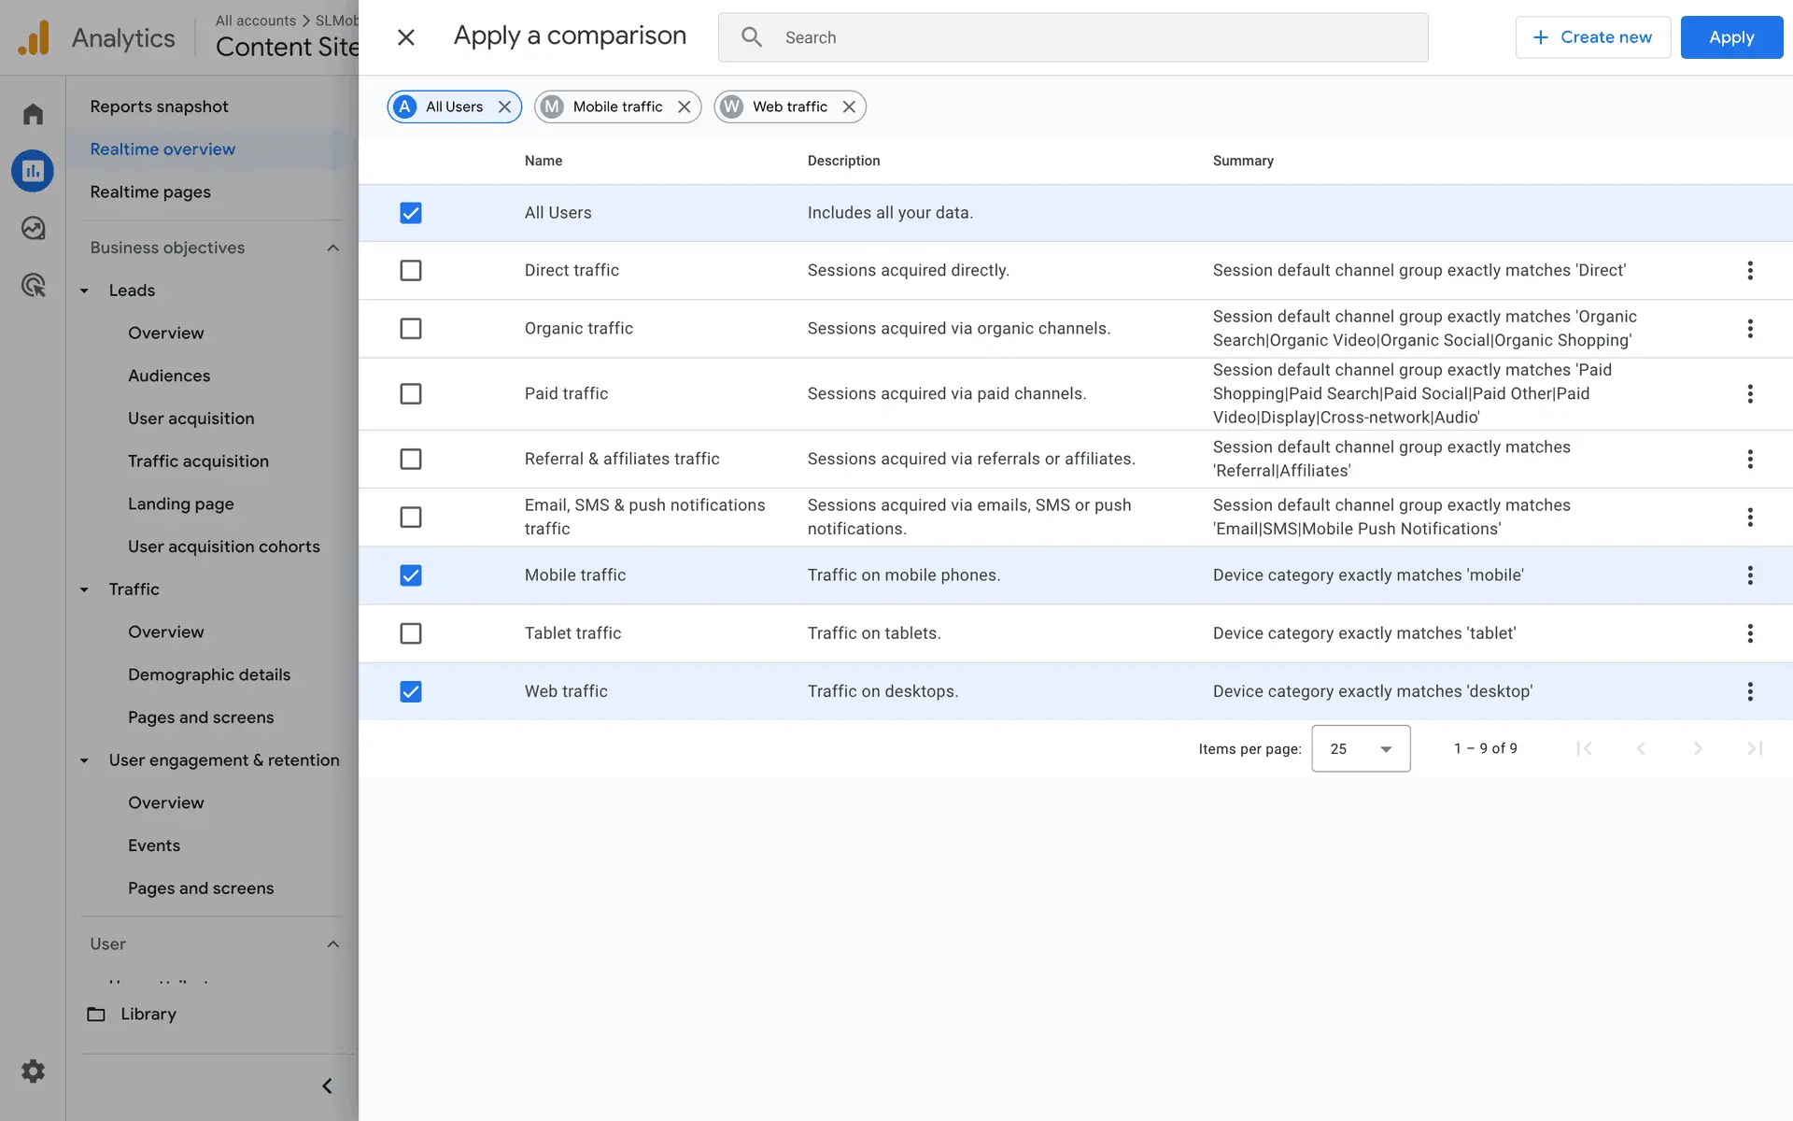Open the Advertising icon in left rail

[x=33, y=285]
